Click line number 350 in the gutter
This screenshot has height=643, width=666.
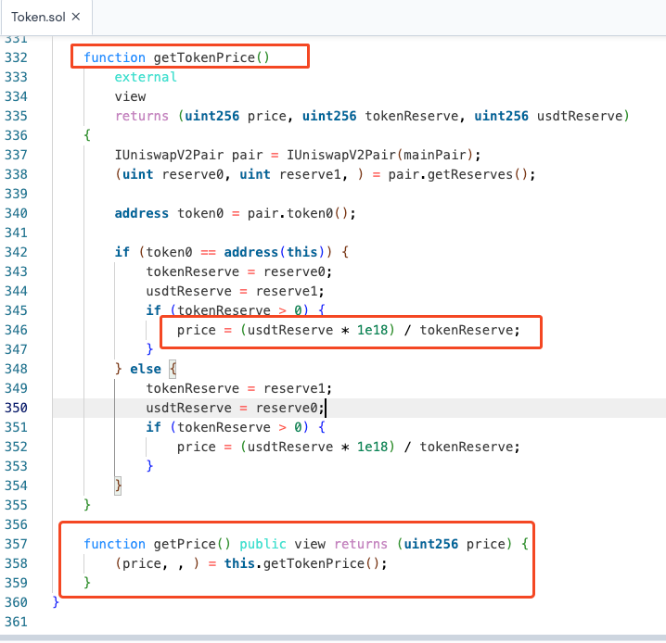17,408
